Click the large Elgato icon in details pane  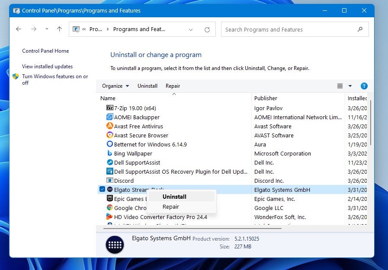115,245
